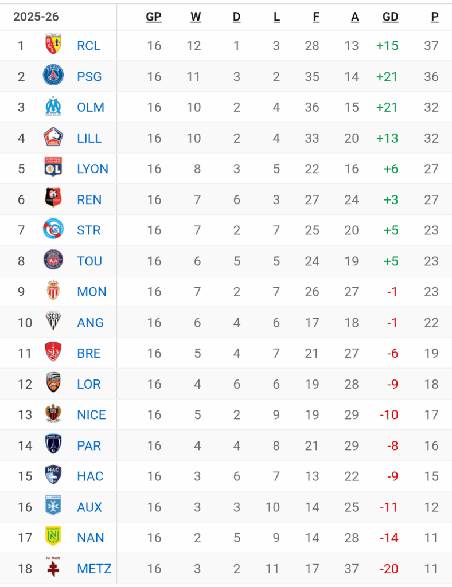Sort the table by wins column W

[x=196, y=17]
